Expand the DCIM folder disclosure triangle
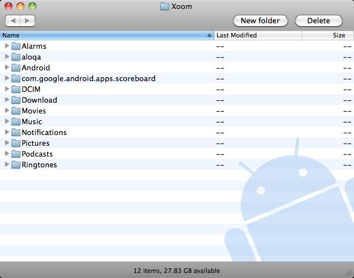Viewport: 354px width, 278px height. [x=7, y=89]
